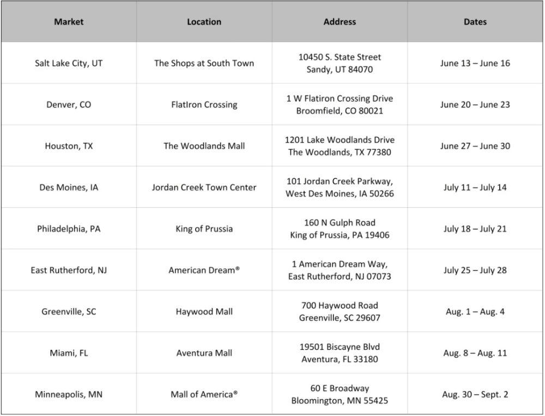
Task: Click the Aug. 30 – Sept. 2 dates
Action: [x=475, y=395]
